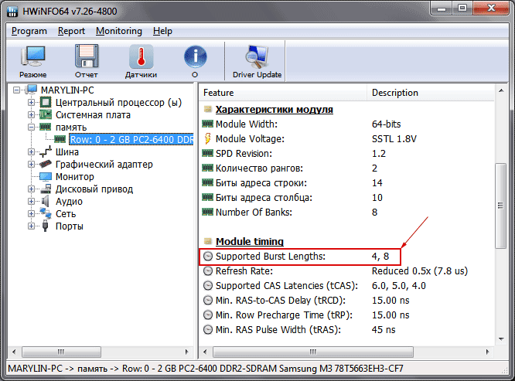Collapse the MARYLIN-PC root node
This screenshot has width=515, height=381.
tap(19, 90)
